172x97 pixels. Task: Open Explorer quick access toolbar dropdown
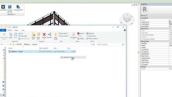click(10, 27)
